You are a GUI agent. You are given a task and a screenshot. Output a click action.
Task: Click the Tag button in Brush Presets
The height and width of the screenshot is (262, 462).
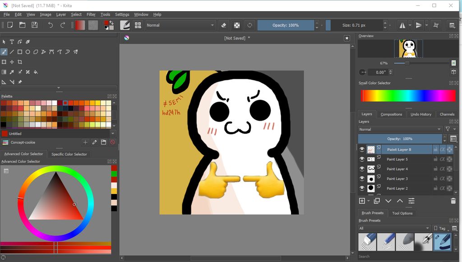point(441,228)
